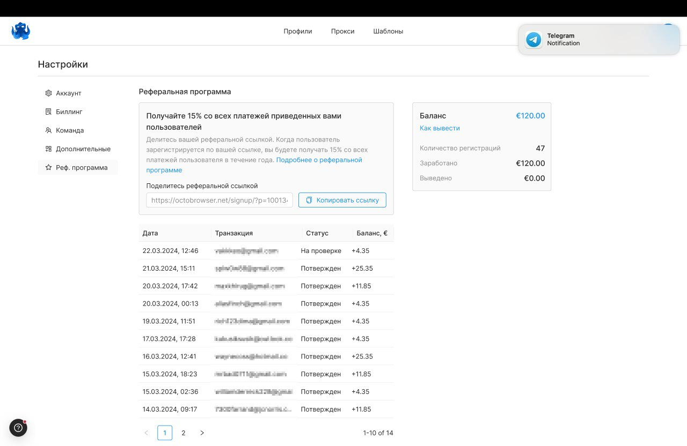
Task: Click the Настройки page heading
Action: tap(63, 64)
